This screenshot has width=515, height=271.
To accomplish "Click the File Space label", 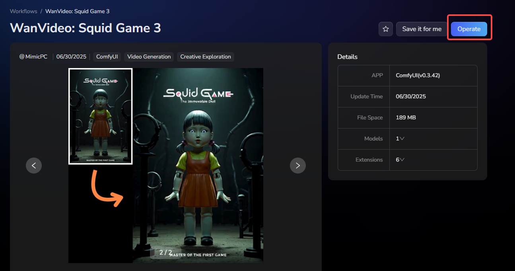I will (370, 117).
